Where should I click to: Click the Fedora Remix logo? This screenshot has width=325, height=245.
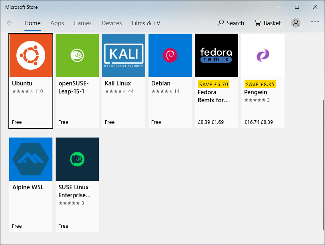[x=217, y=55]
